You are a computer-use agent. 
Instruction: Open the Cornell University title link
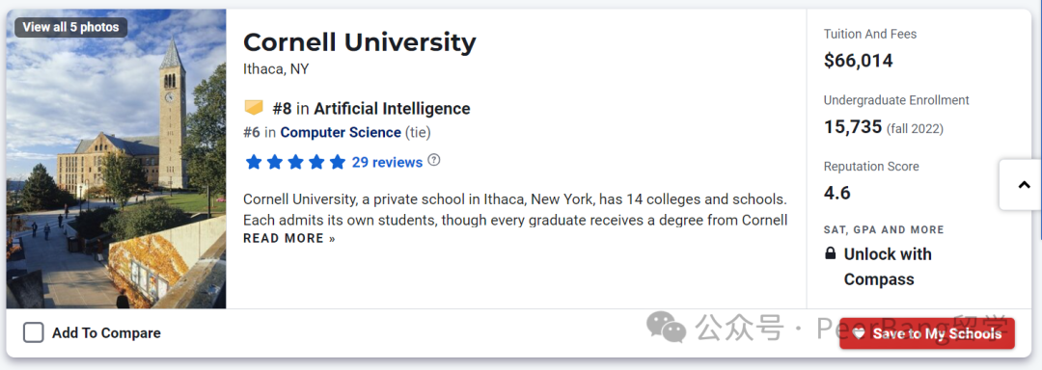coord(360,42)
